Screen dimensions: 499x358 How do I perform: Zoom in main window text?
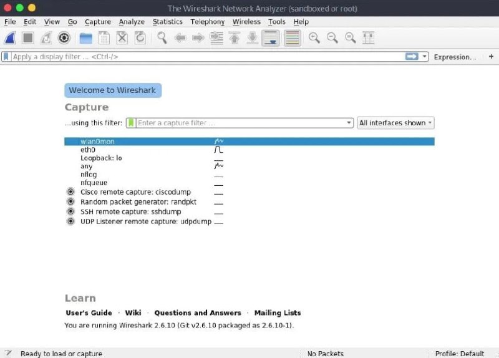[x=314, y=38]
